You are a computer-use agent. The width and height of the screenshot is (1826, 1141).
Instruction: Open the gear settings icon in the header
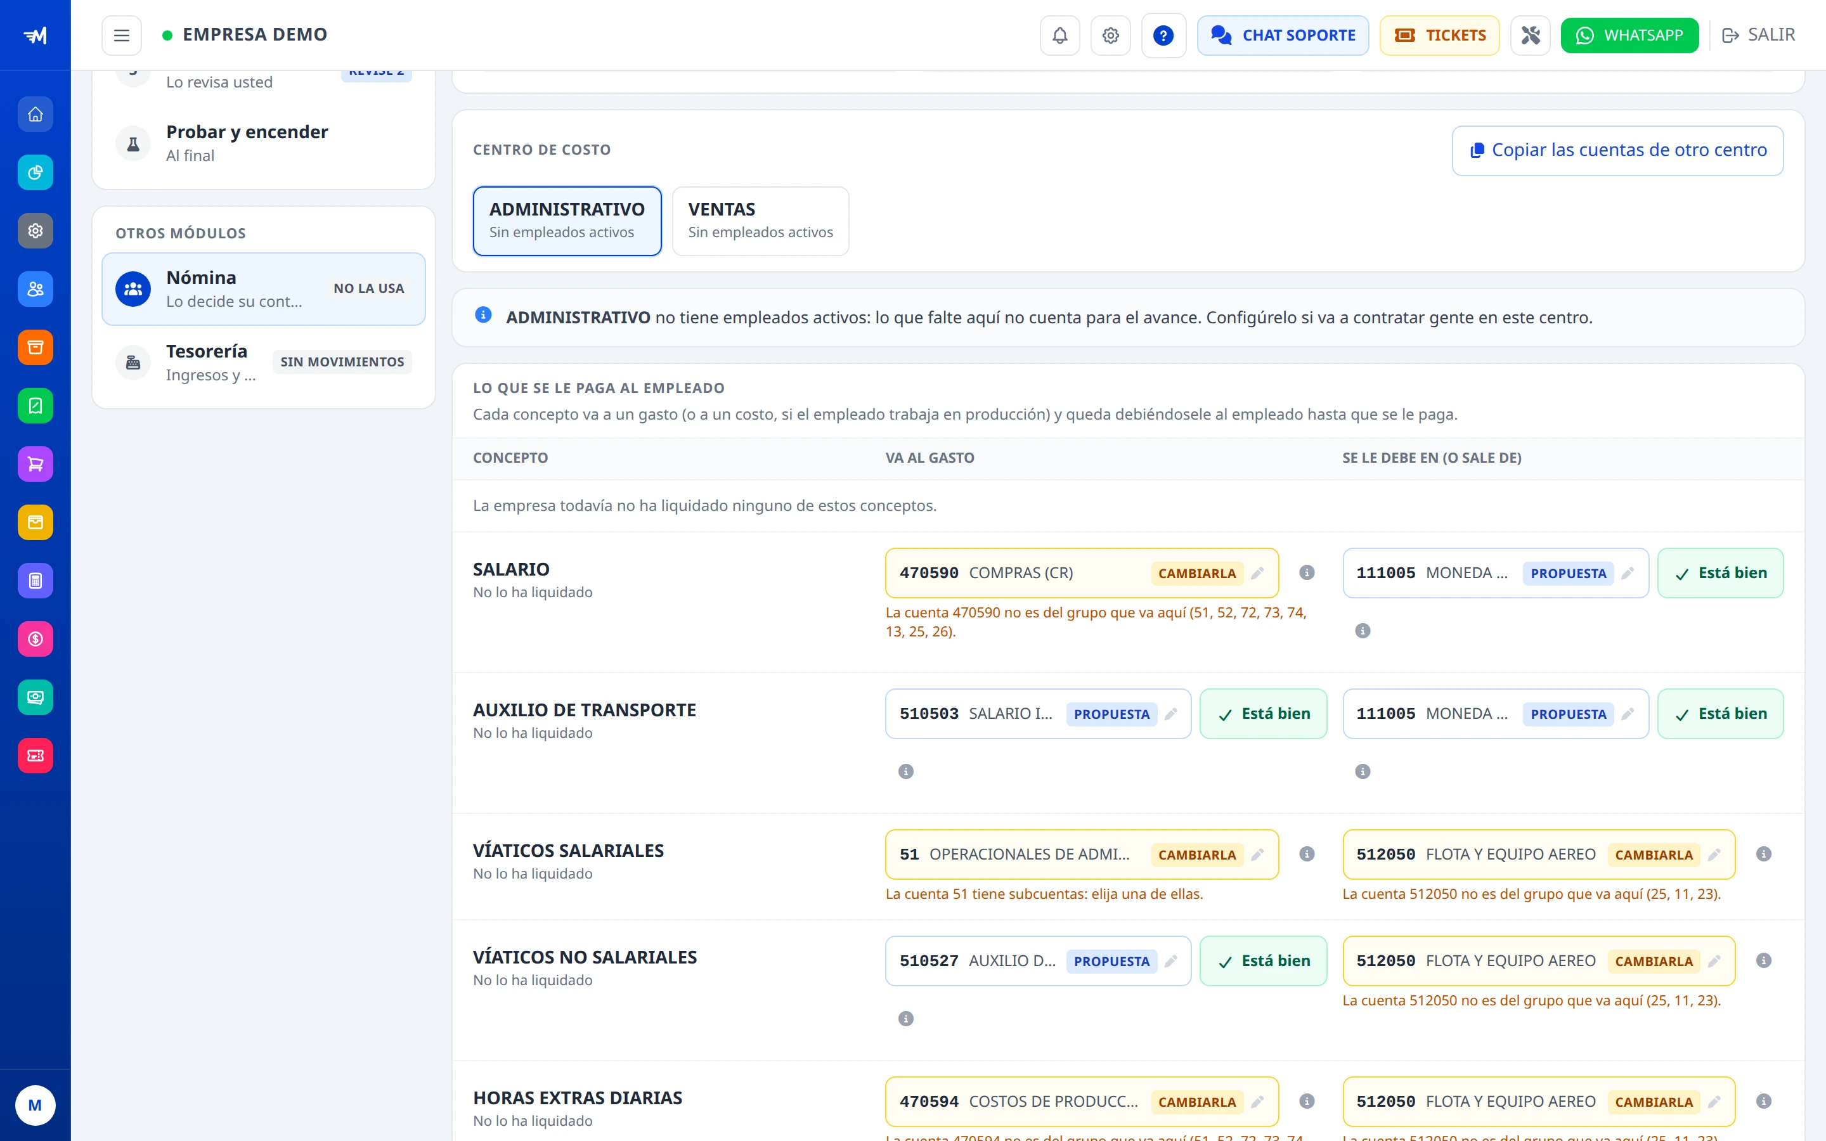(1110, 35)
